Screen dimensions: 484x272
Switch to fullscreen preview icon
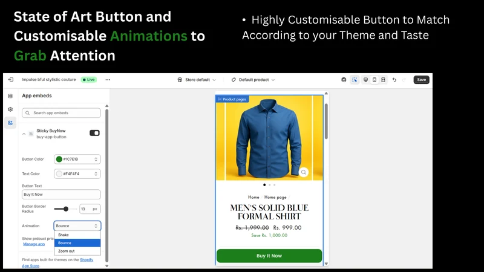point(383,80)
